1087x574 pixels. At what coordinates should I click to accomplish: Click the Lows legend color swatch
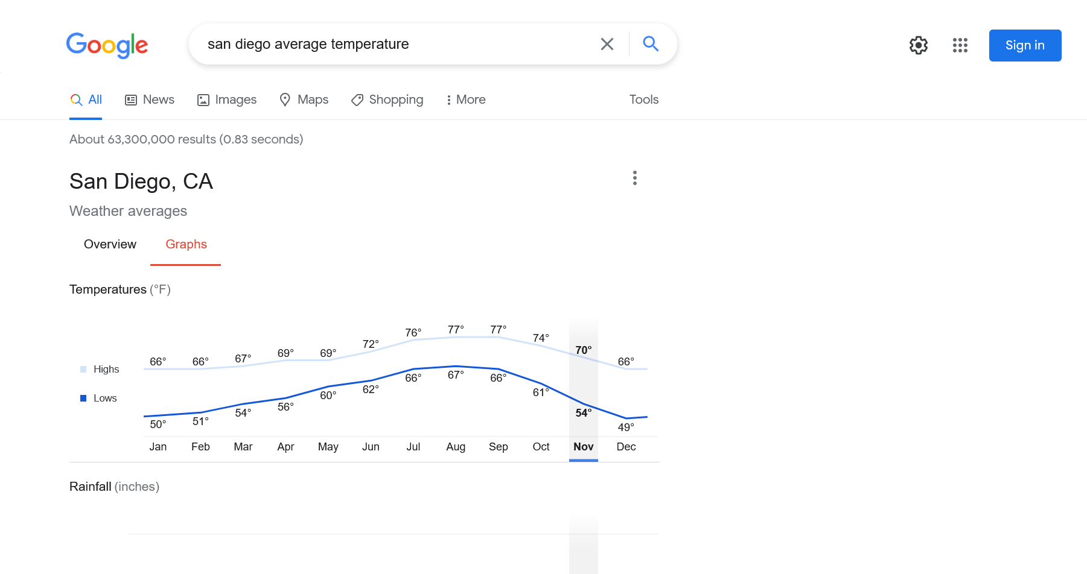(x=83, y=398)
